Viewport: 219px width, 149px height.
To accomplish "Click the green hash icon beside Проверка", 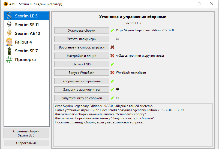I will click(x=9, y=59).
